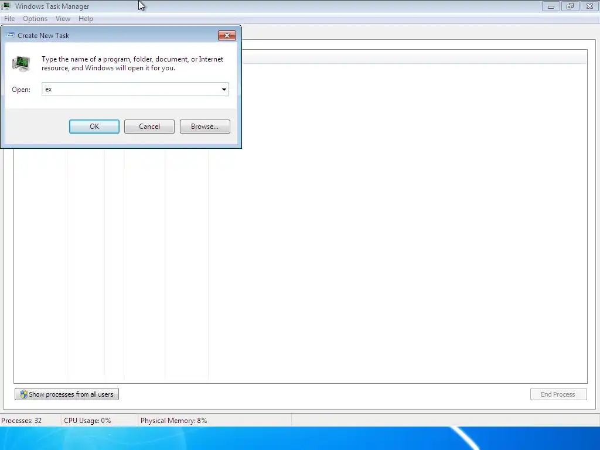Open the File menu in Task Manager
600x450 pixels.
coord(9,19)
